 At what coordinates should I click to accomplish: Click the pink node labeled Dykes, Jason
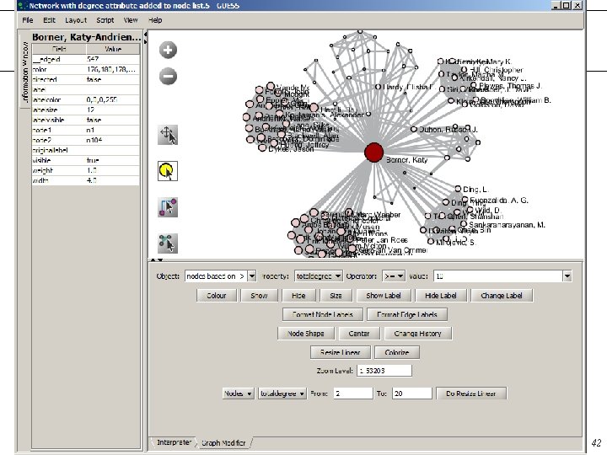pos(262,147)
